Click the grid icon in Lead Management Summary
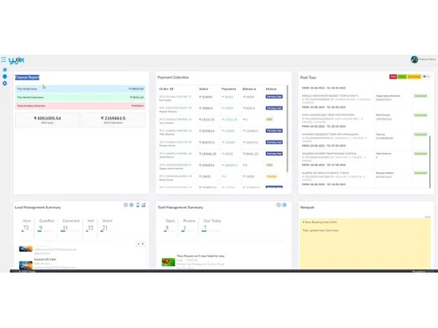Screen dimensions: 438x328 (131, 205)
